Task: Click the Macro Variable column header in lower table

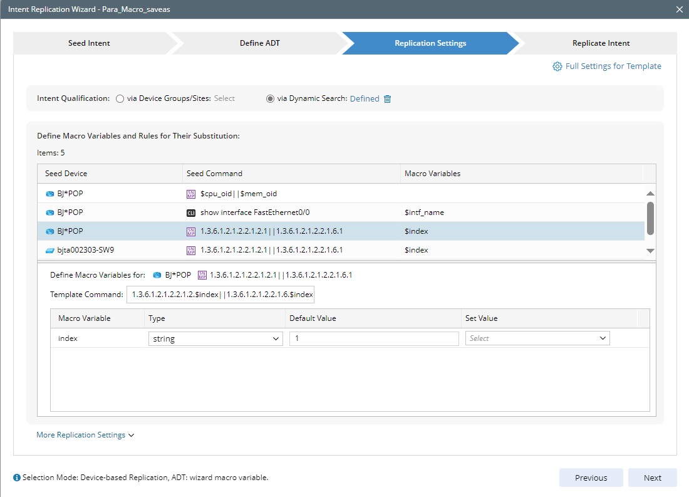Action: click(97, 318)
